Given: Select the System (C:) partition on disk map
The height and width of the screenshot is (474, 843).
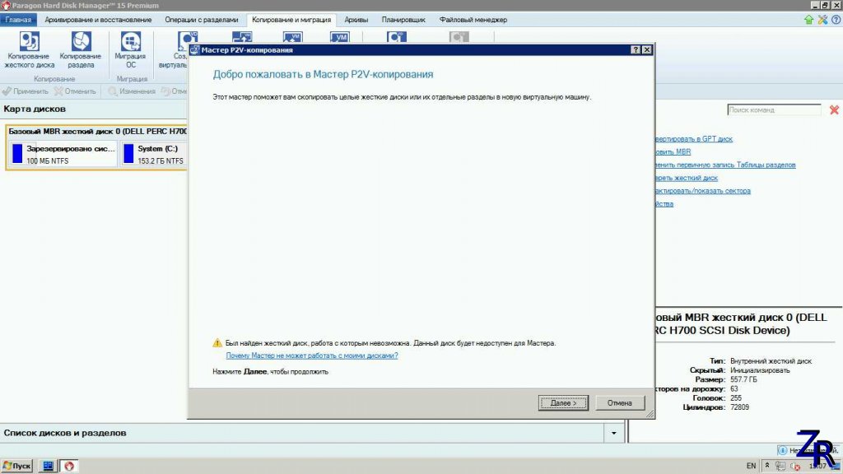Looking at the screenshot, I should [x=153, y=154].
